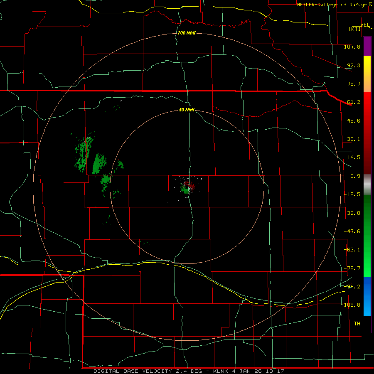Click the radar site velocity couplet at center
This screenshot has height=374, width=374.
pyautogui.click(x=188, y=187)
